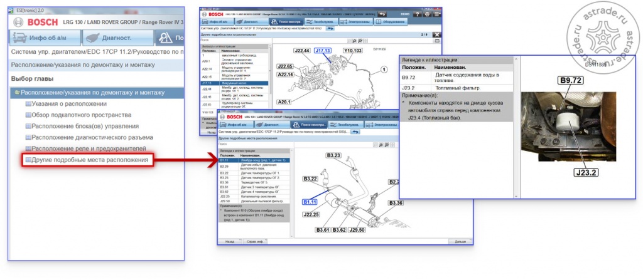Screen dimensions: 643x280
Task: Switch to 'Техобслужив.' tab in lower window
Action: 346,125
